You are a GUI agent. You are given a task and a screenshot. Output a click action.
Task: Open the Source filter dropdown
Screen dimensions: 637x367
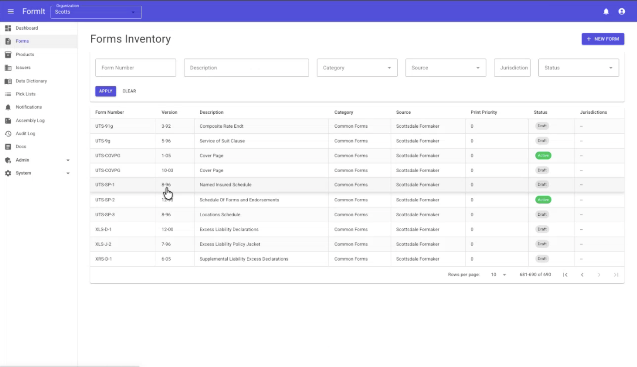(x=446, y=68)
